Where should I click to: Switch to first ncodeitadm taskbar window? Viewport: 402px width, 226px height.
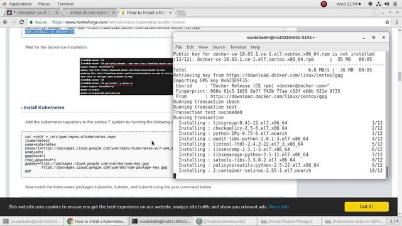click(32, 221)
